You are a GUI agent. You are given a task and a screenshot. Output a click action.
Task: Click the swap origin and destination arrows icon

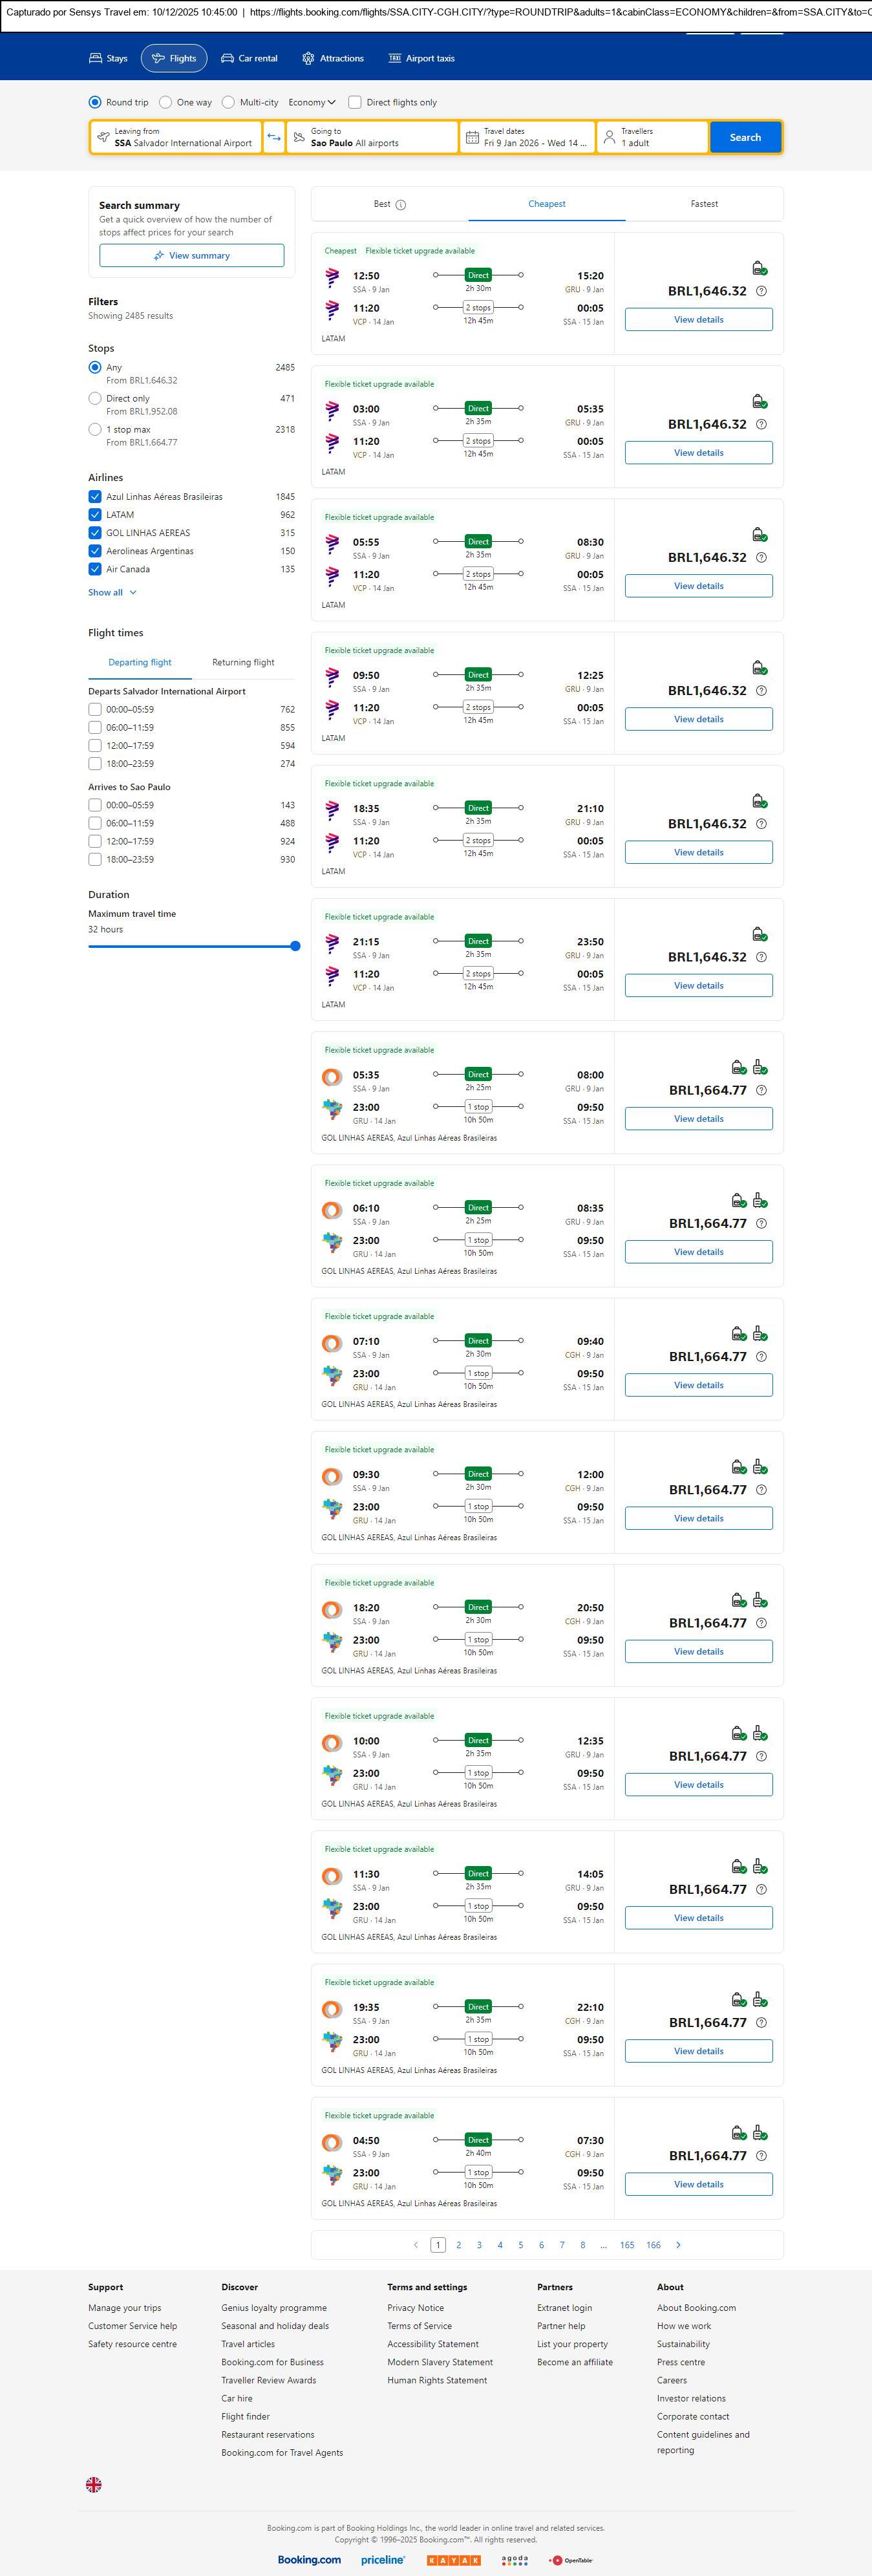[274, 137]
